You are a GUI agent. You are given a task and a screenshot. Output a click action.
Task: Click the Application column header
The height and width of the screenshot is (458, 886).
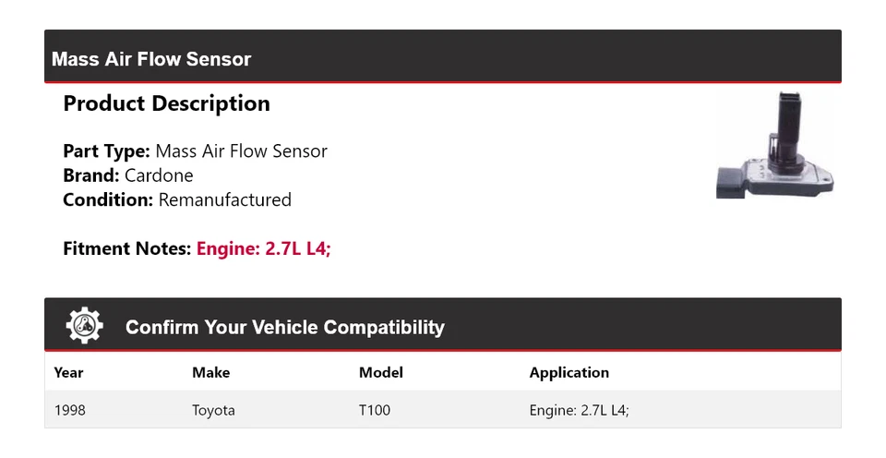569,373
